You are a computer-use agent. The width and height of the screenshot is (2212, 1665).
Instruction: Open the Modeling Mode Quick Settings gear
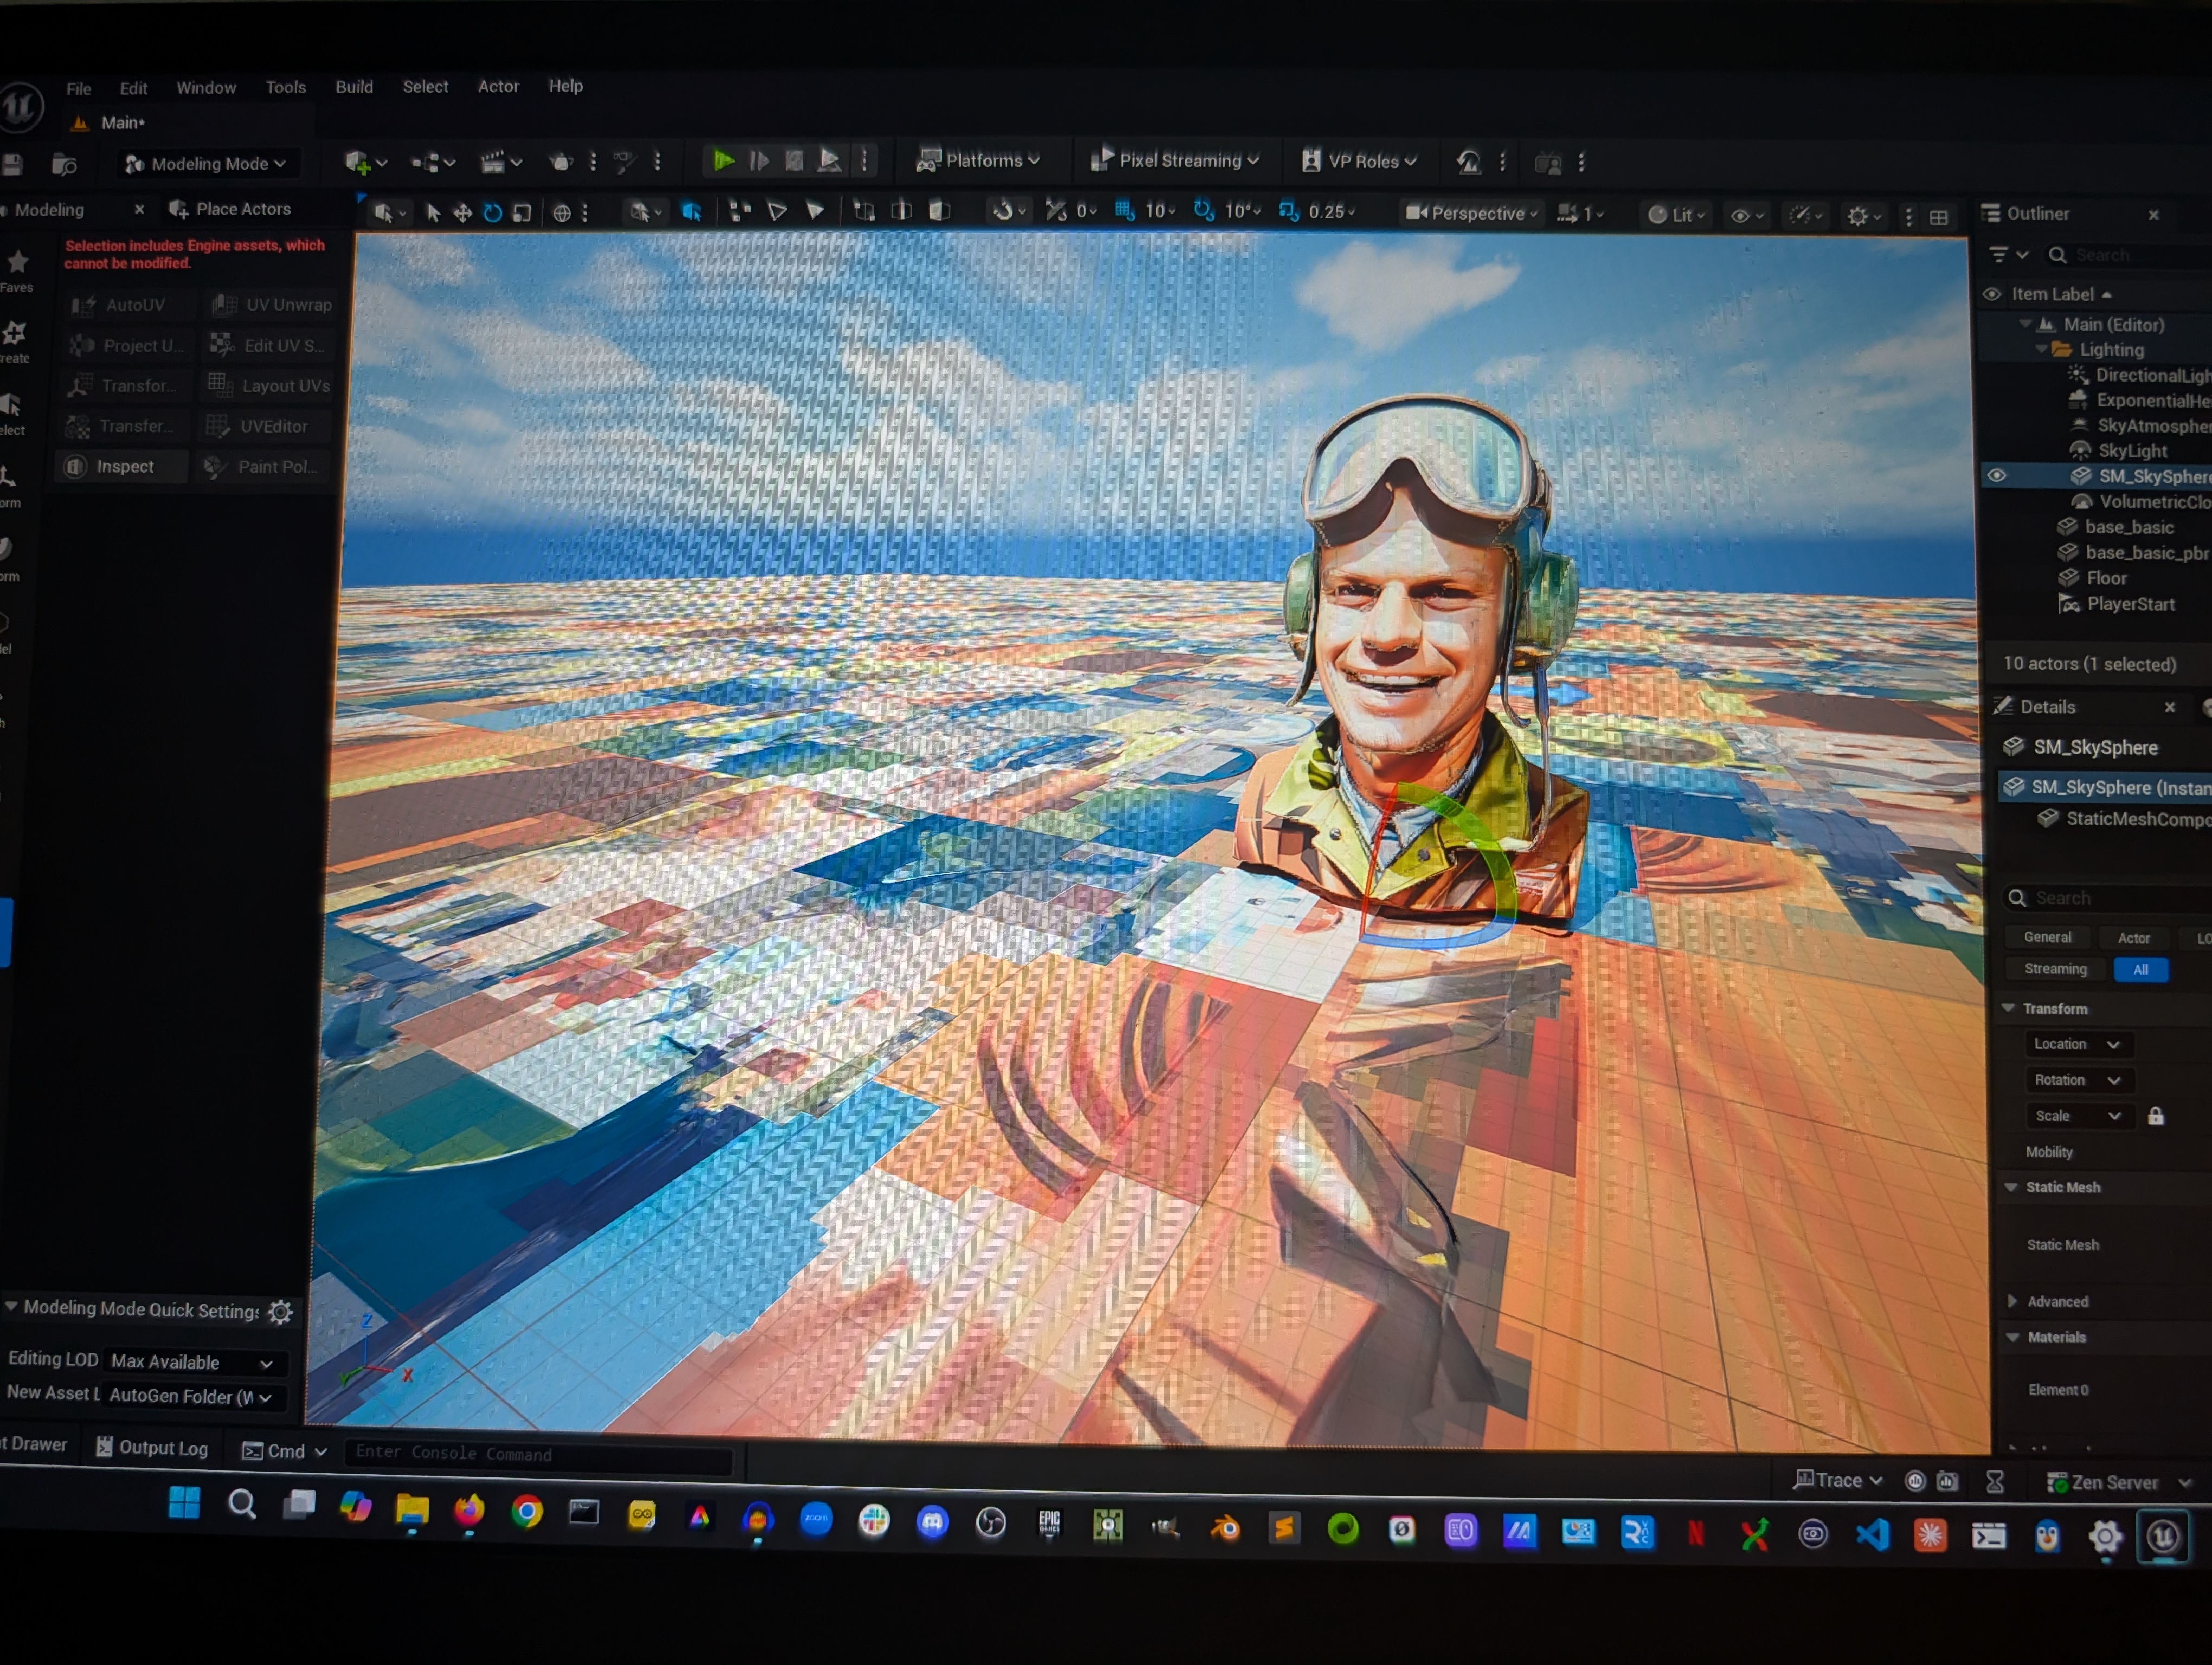tap(280, 1311)
